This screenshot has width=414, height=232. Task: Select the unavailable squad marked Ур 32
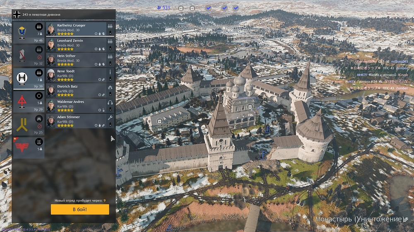click(29, 56)
